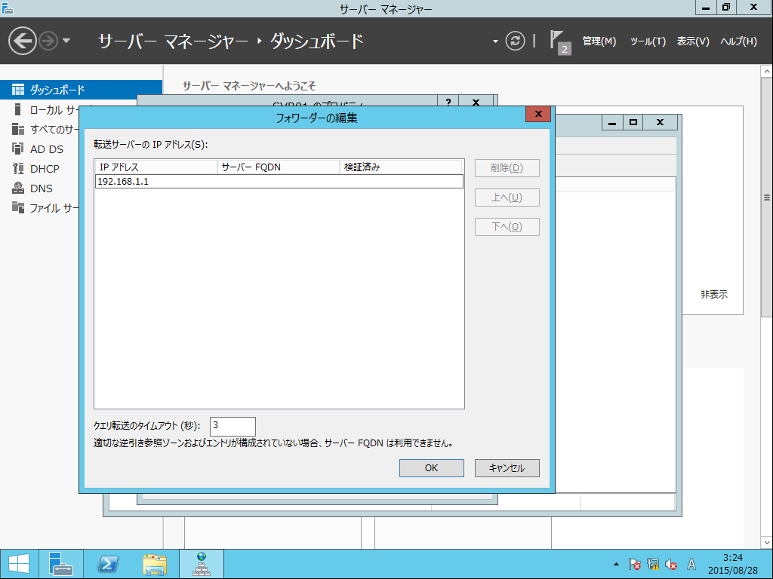Show hidden system tray icons
773x579 pixels.
[616, 564]
